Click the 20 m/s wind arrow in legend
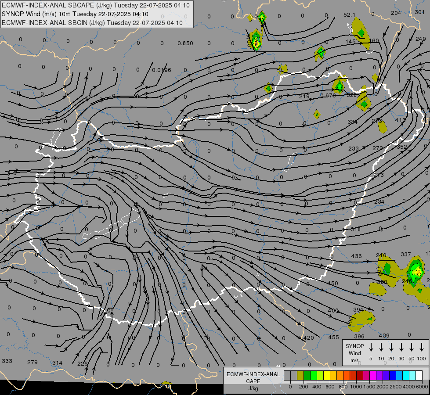430x395 pixels. pyautogui.click(x=391, y=347)
